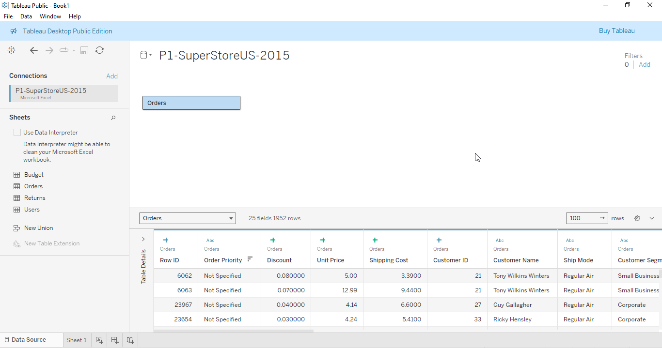Viewport: 662px width, 348px height.
Task: Open the Window menu
Action: coord(50,16)
